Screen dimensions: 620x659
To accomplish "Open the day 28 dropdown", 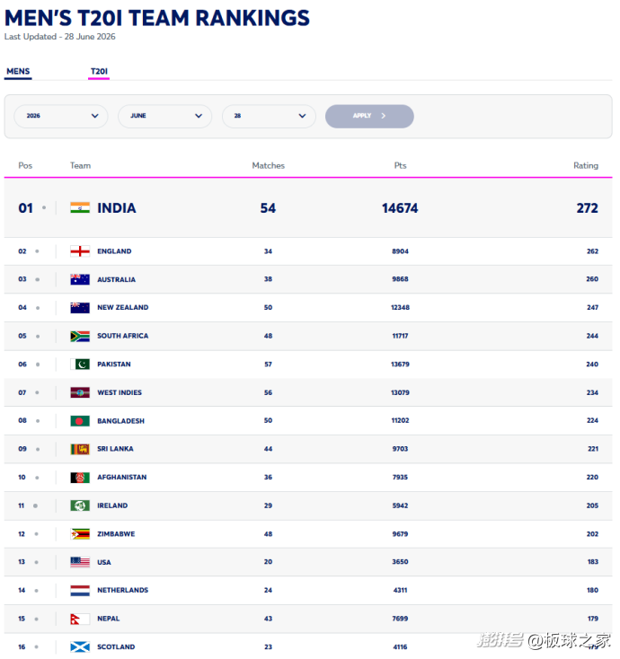I will 269,116.
